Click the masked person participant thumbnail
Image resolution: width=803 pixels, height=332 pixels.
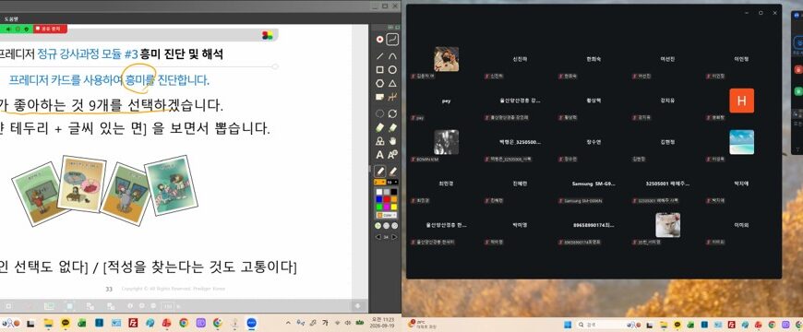(447, 59)
